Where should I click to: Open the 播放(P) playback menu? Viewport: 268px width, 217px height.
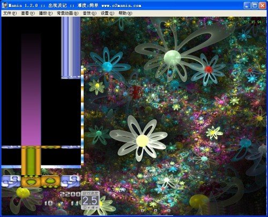(46, 13)
